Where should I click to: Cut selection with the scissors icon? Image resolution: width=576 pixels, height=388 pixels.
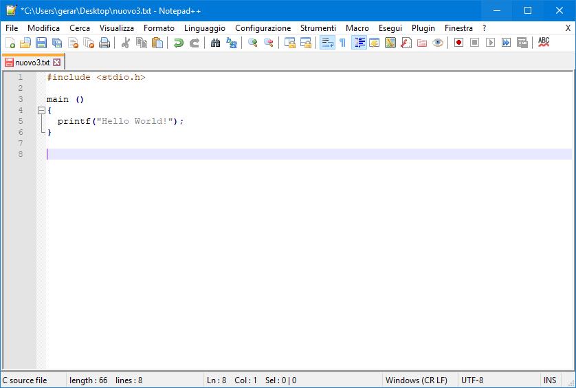(x=126, y=43)
